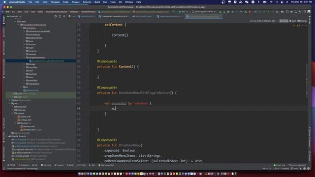
Task: Switch editor to Design view mode
Action: click(x=302, y=21)
